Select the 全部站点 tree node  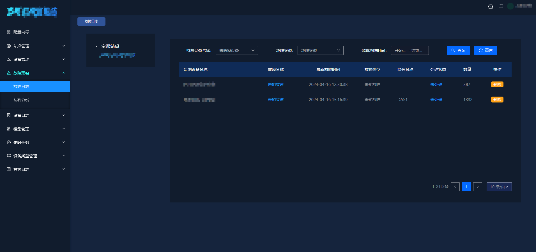(110, 46)
